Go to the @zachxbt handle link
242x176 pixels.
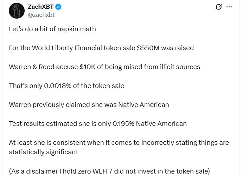coord(41,15)
